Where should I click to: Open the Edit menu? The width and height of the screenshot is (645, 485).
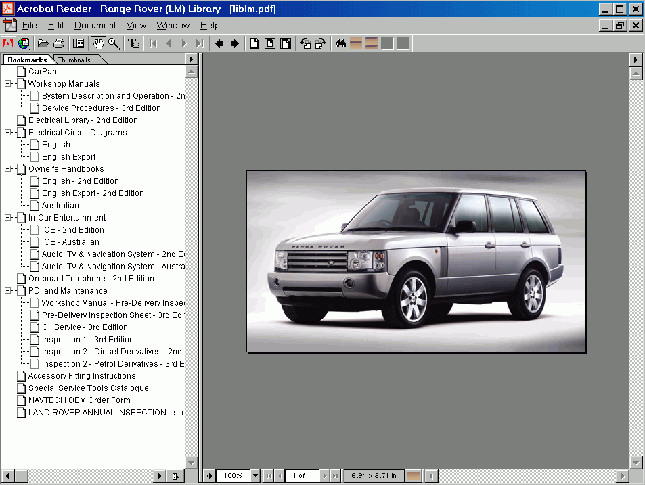pyautogui.click(x=55, y=26)
